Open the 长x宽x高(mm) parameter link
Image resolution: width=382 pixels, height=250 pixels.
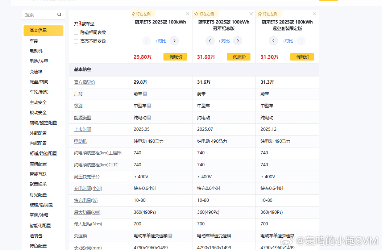(88, 247)
